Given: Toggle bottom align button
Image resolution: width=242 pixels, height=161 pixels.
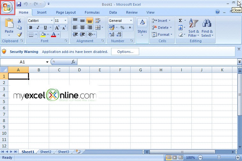Looking at the screenshot, I should click(x=90, y=20).
